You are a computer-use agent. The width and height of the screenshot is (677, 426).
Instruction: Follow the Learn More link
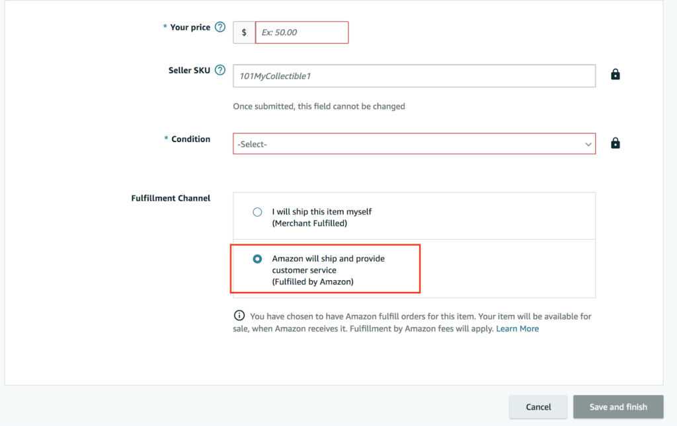pyautogui.click(x=517, y=329)
